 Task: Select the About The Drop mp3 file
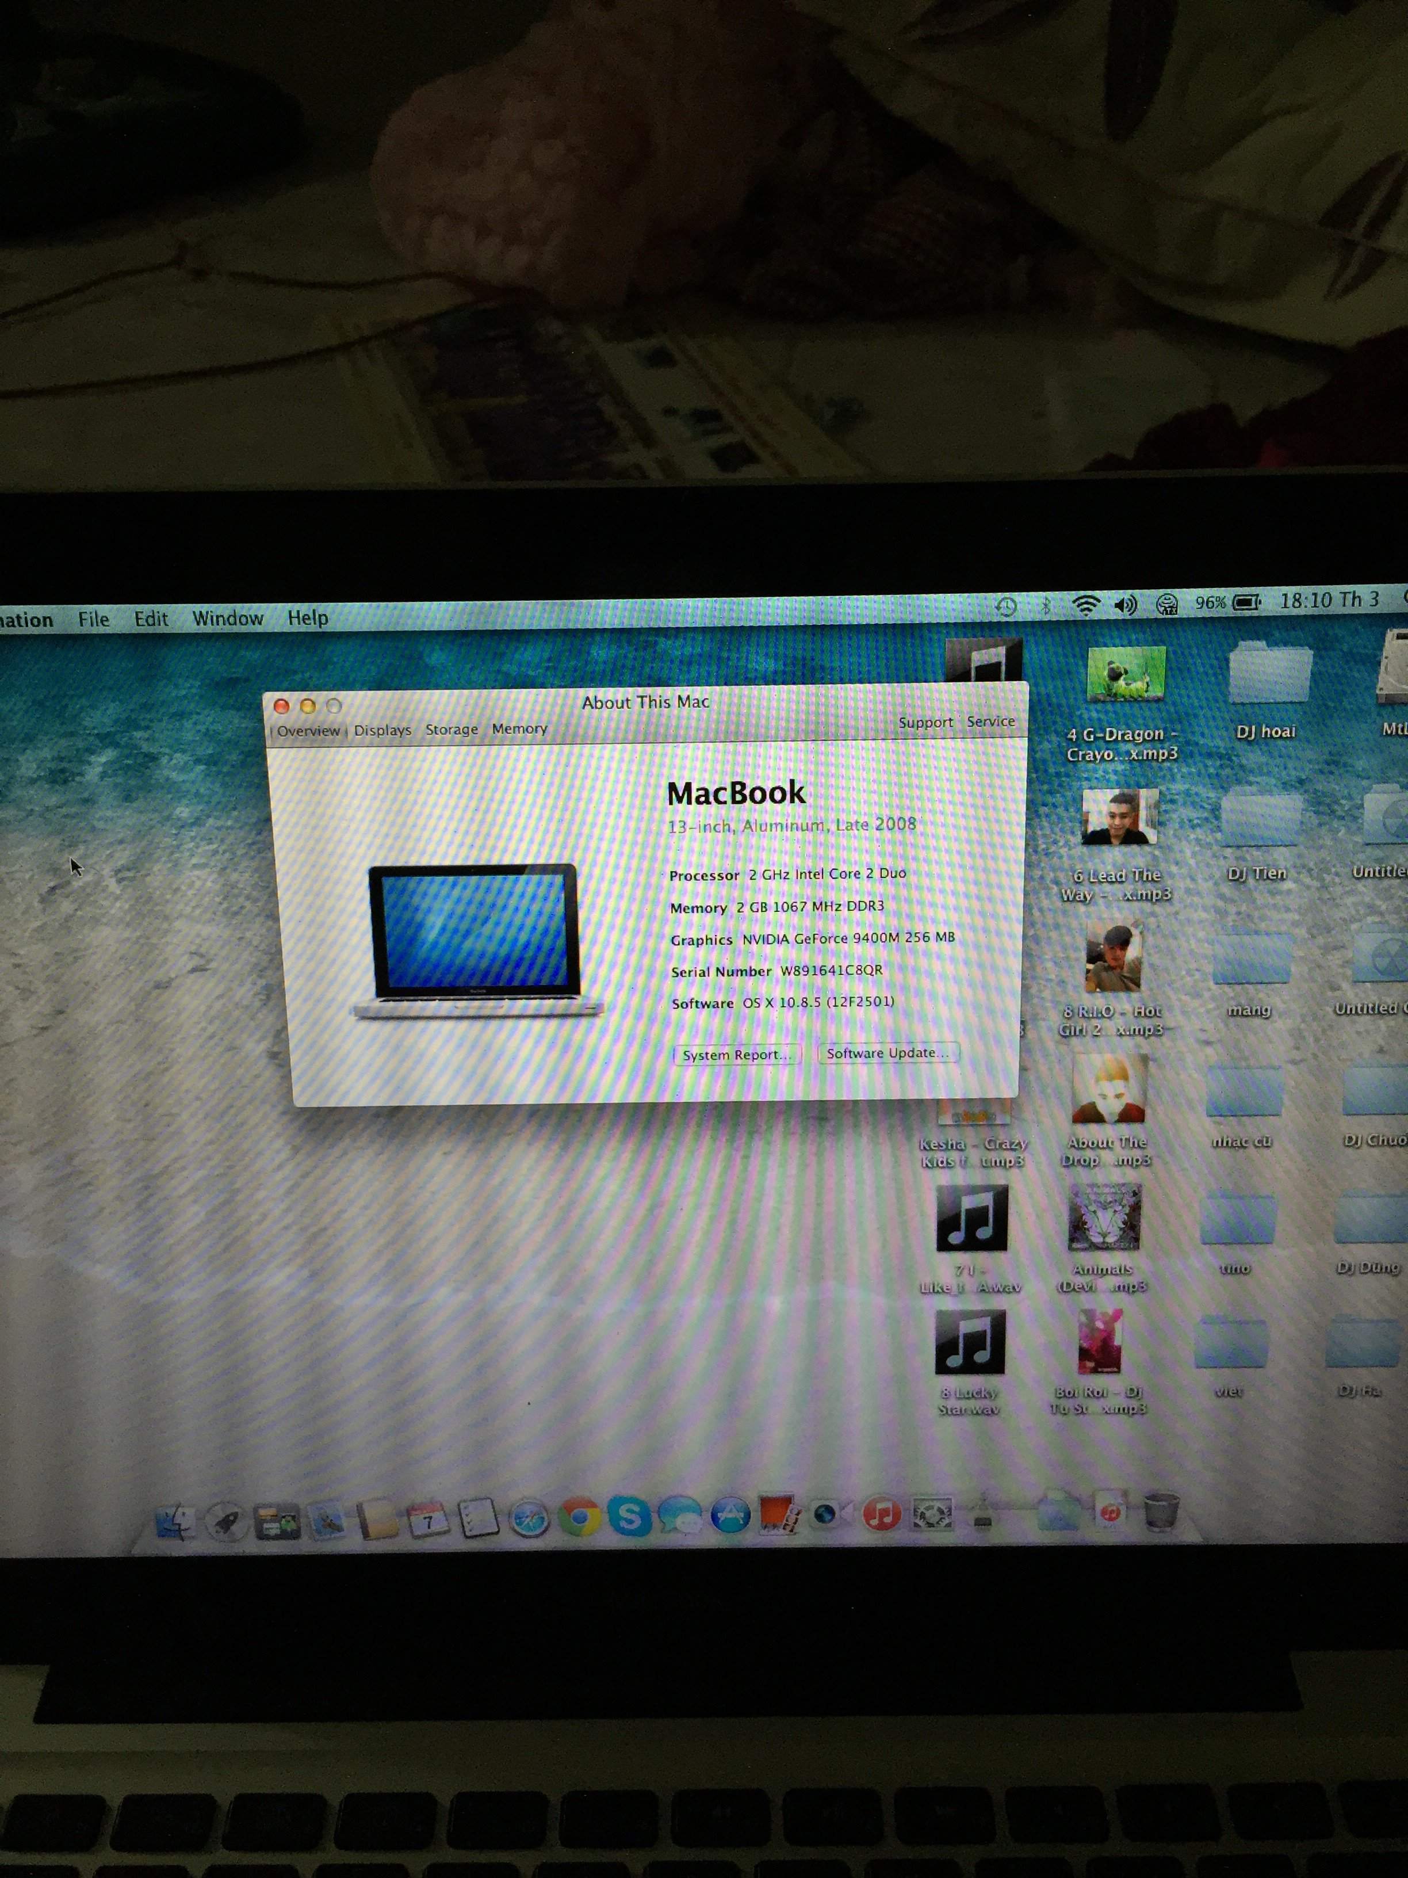(x=1108, y=1112)
